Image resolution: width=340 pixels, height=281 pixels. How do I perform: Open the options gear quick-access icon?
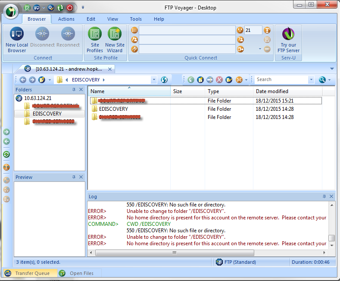point(51,8)
